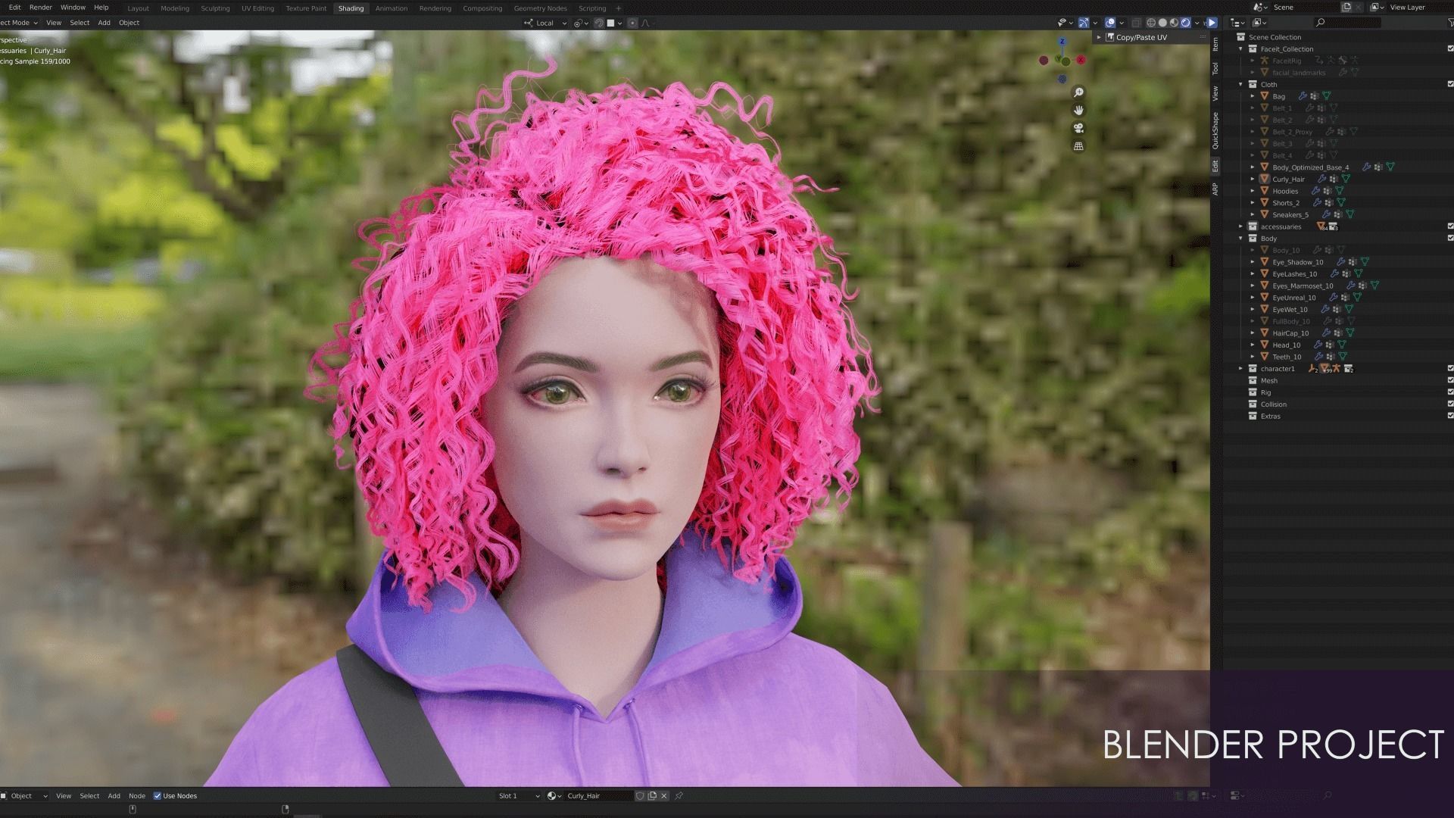The width and height of the screenshot is (1454, 818).
Task: Uncheck Cloth collection visibility checkbox
Action: [1450, 84]
